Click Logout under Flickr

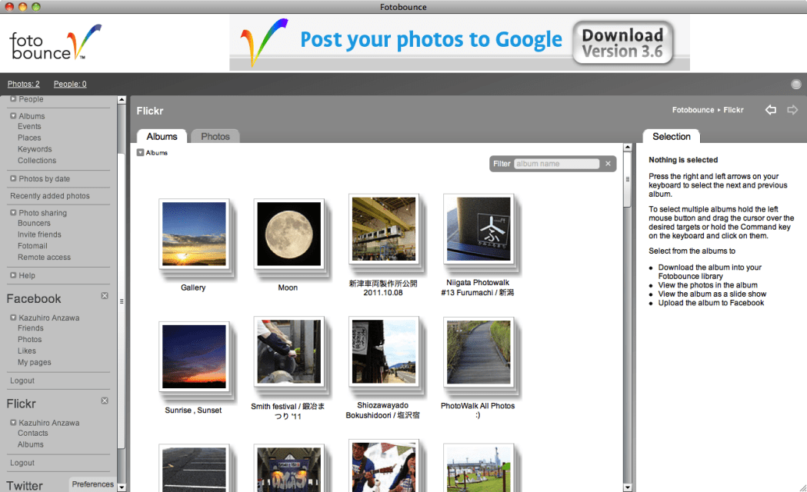click(22, 463)
